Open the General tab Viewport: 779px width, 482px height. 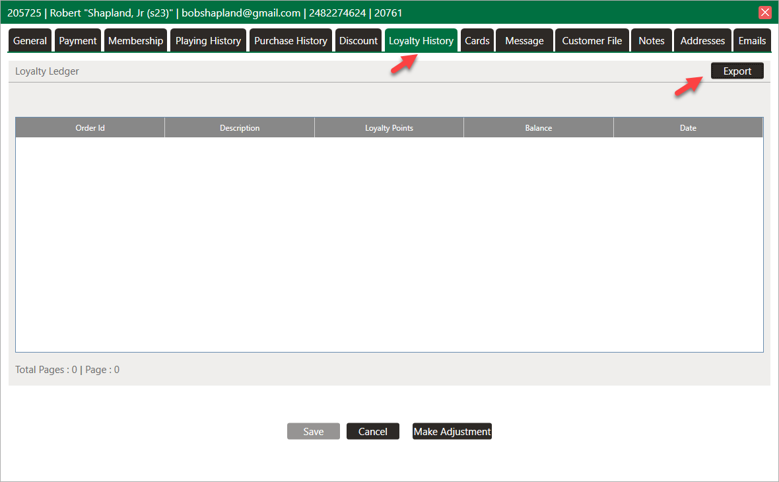click(30, 41)
